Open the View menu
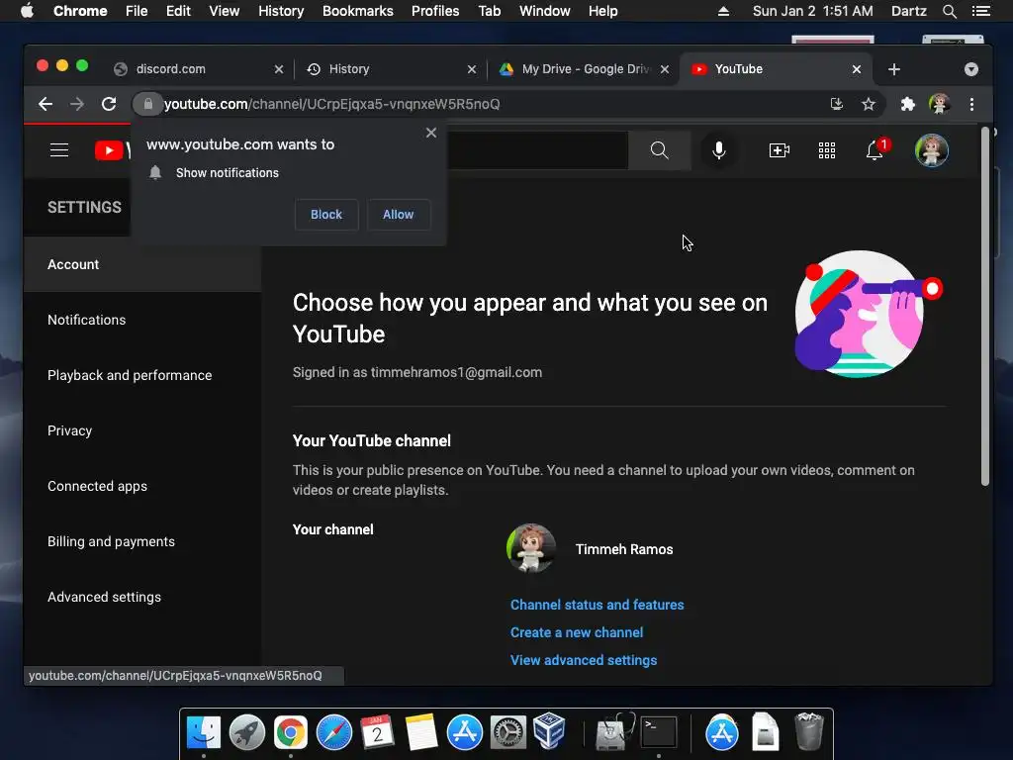This screenshot has width=1013, height=760. tap(225, 11)
